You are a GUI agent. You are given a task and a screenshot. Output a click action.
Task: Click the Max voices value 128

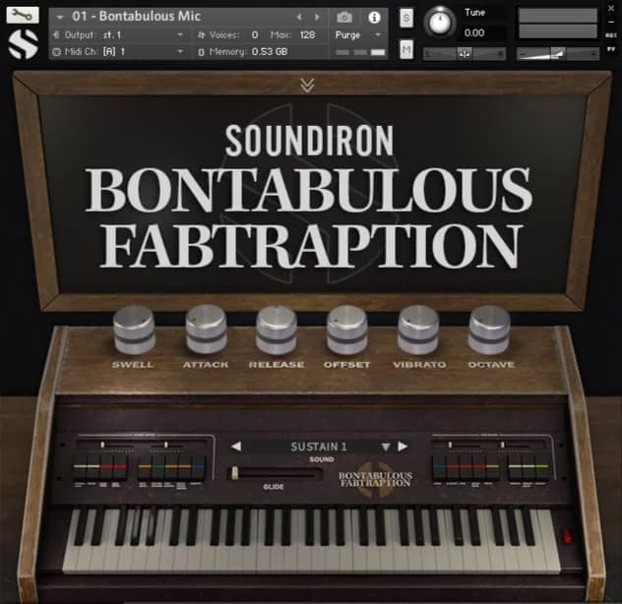tap(307, 34)
